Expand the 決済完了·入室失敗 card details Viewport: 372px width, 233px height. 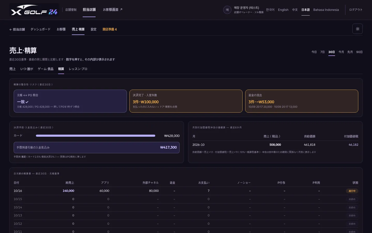pos(186,101)
